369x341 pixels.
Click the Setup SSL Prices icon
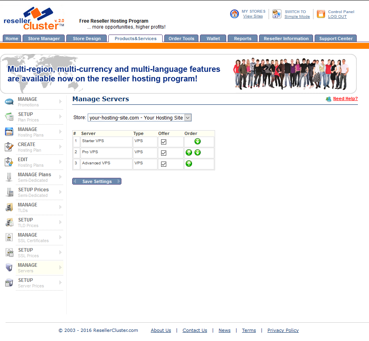click(x=10, y=252)
